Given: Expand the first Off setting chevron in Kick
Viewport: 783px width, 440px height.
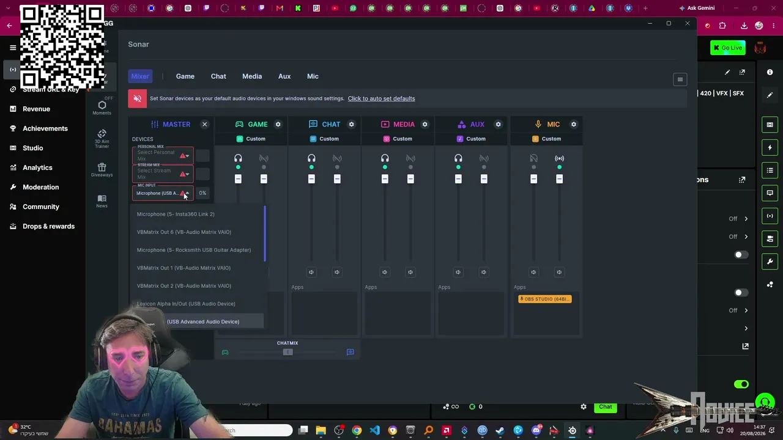Looking at the screenshot, I should point(746,219).
